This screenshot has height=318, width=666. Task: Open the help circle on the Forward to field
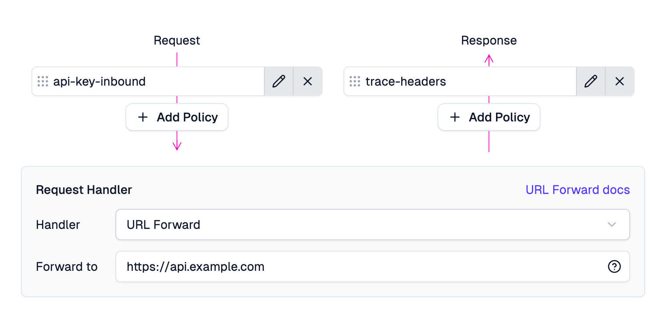(x=614, y=266)
